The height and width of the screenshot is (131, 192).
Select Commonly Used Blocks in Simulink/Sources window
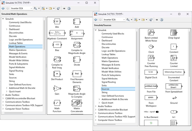point(113,34)
